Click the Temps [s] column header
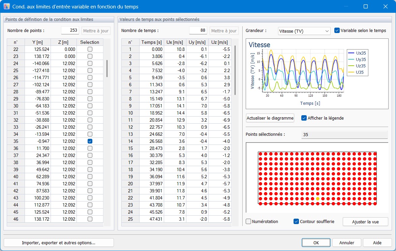The image size is (396, 251). pyautogui.click(x=152, y=42)
